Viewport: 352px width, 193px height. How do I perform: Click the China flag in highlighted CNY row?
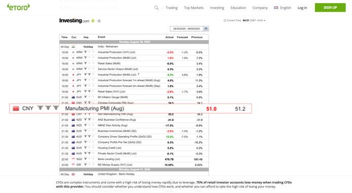click(16, 109)
